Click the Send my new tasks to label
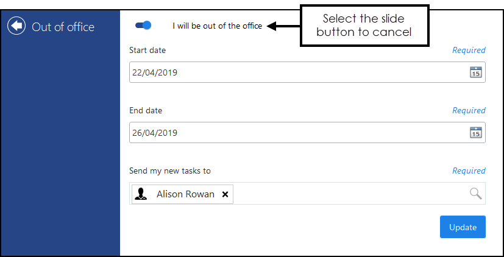504x257 pixels. (170, 171)
